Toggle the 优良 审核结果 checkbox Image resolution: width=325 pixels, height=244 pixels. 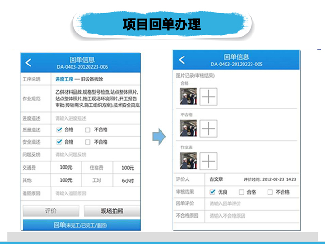click(213, 192)
